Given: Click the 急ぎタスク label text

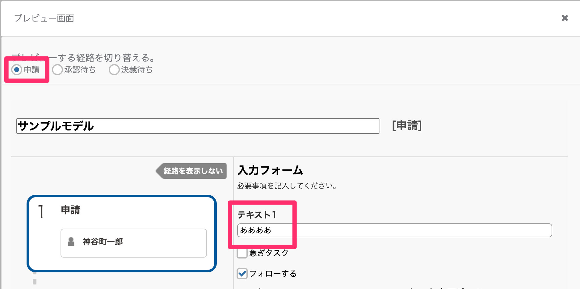Looking at the screenshot, I should tap(269, 253).
